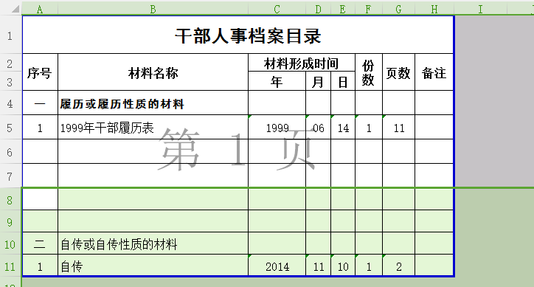Screen dimensions: 534x287
Task: Click the title cell 干部人事档案目录
Action: click(x=238, y=35)
